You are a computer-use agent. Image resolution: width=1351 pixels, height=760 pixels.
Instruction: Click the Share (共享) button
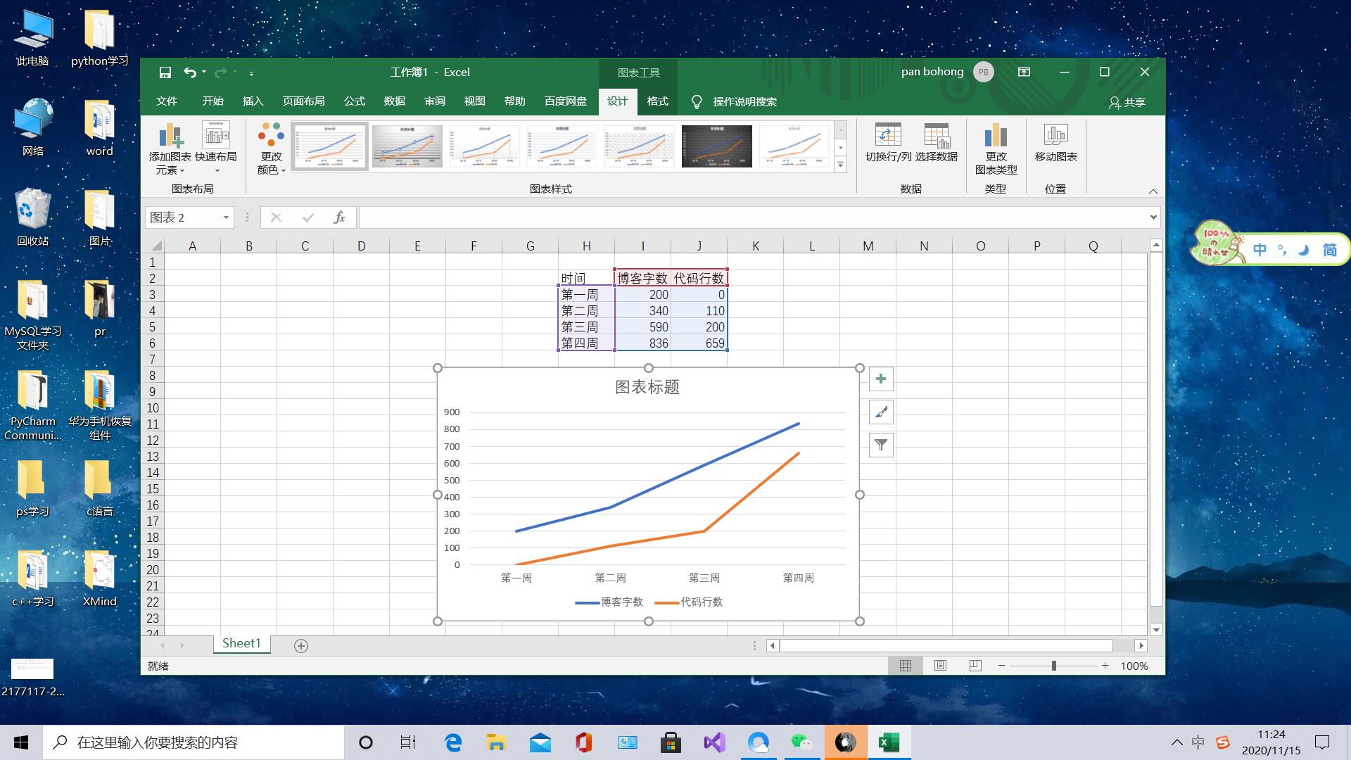tap(1127, 102)
